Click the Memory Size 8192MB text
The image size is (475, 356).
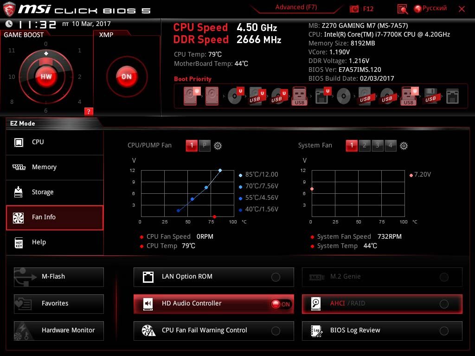[342, 43]
